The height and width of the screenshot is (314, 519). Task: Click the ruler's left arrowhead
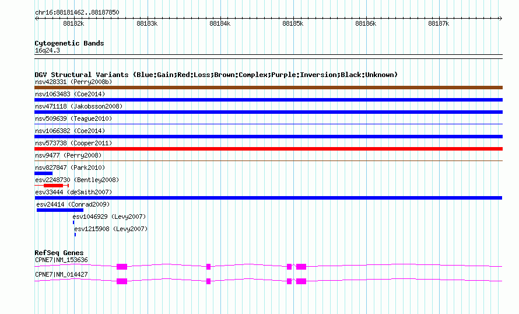click(36, 19)
